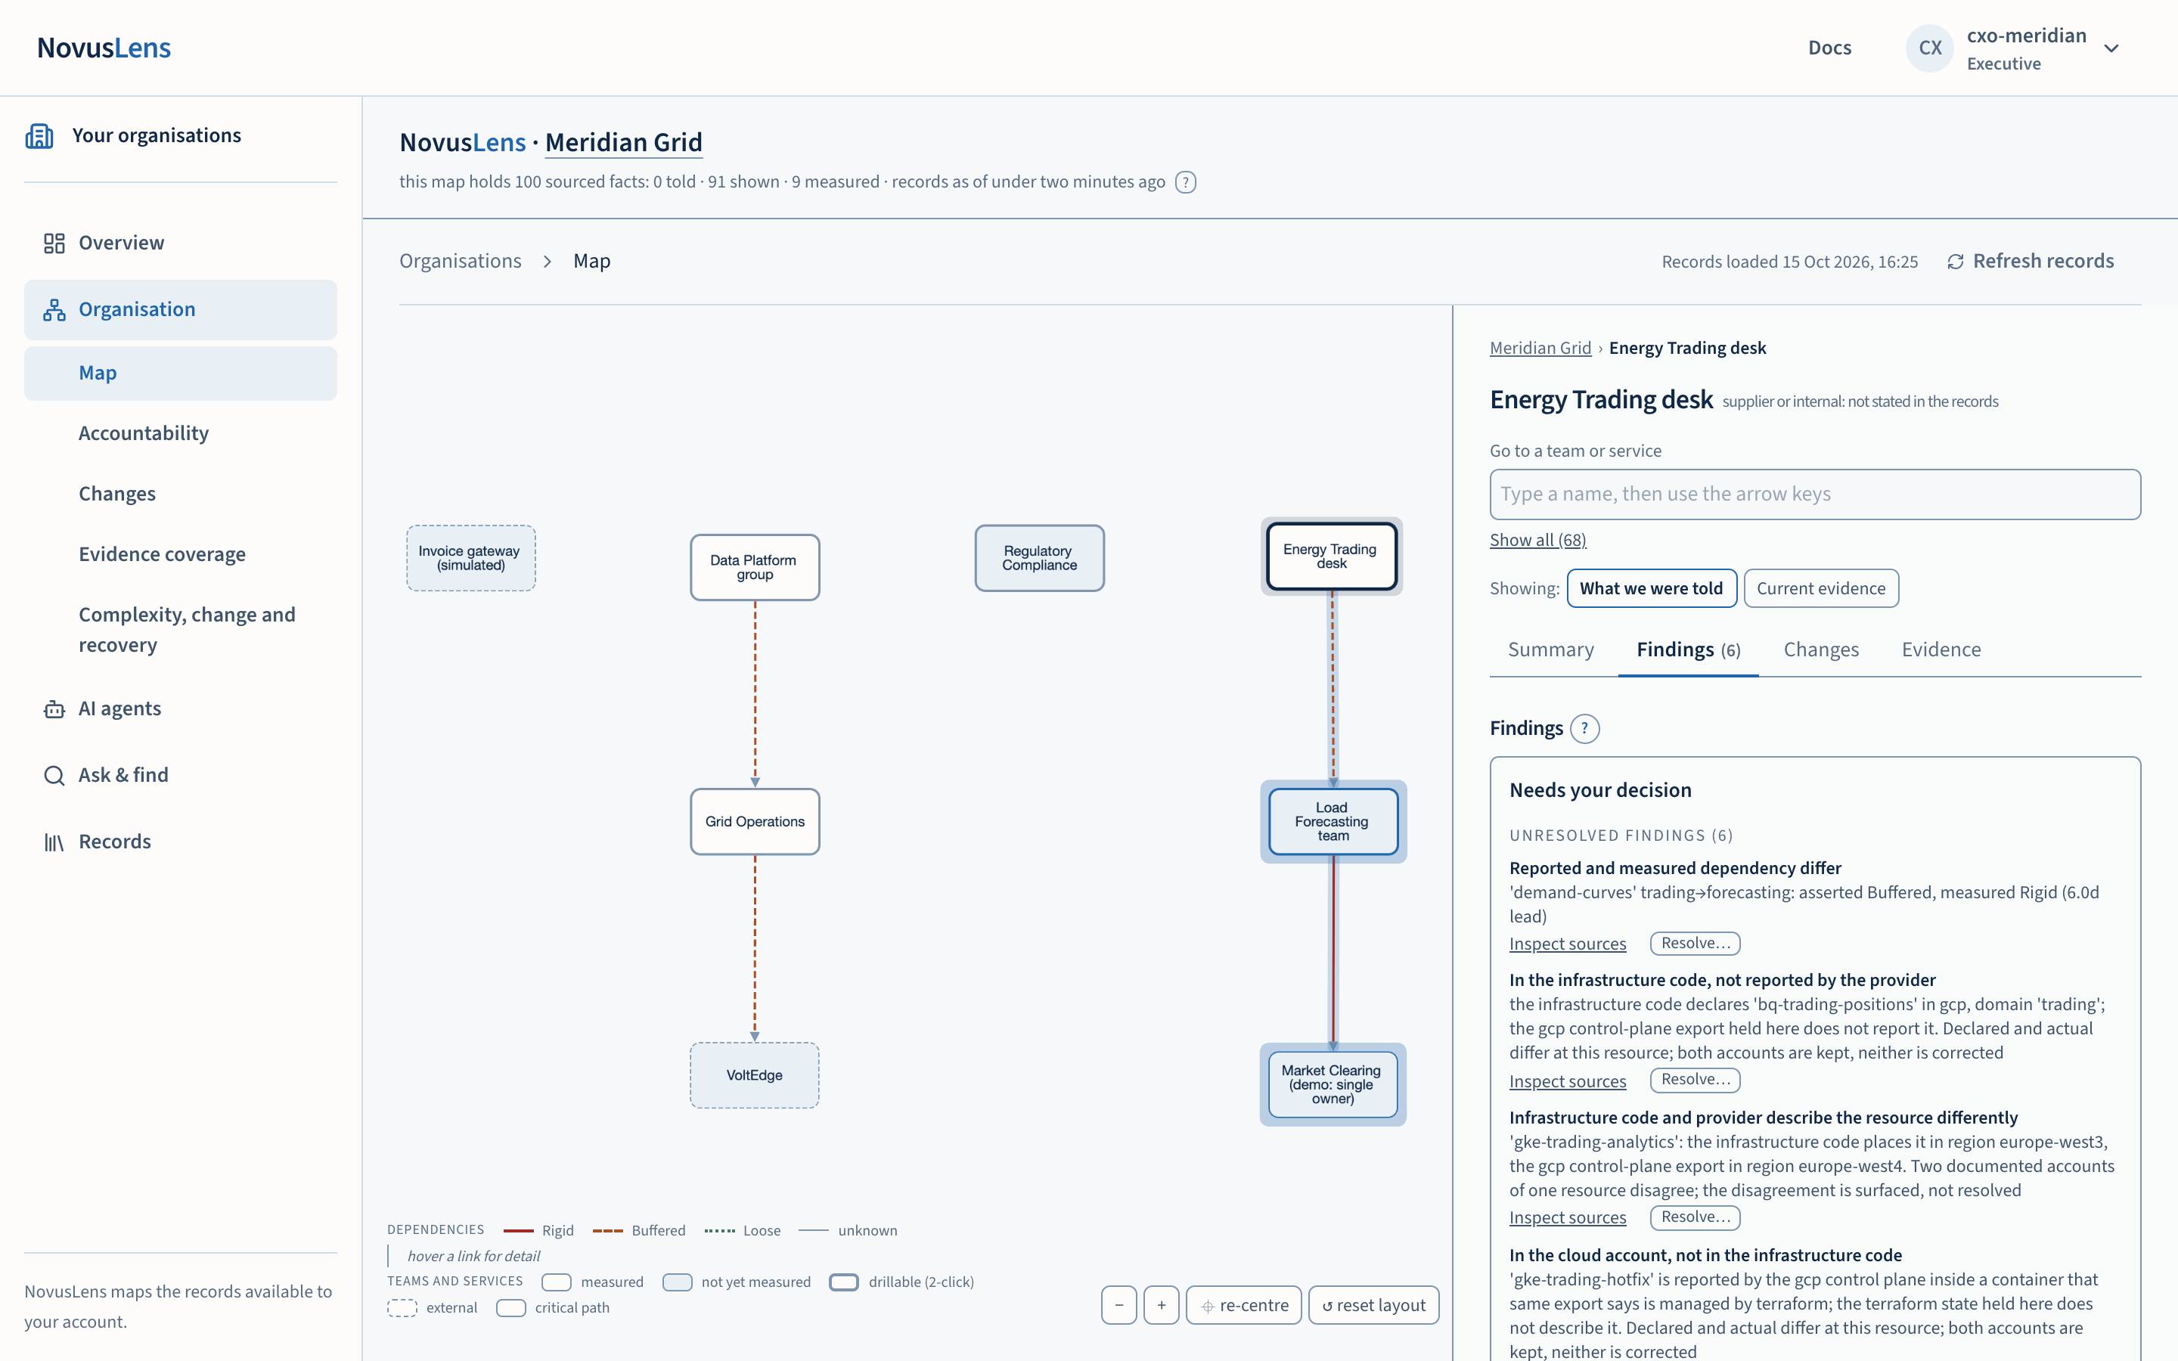Image resolution: width=2178 pixels, height=1361 pixels.
Task: Click the AI agents robot icon
Action: (54, 709)
